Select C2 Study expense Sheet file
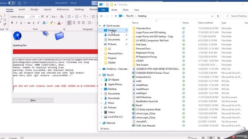Screen dimensions: 248x139 coord(148,109)
